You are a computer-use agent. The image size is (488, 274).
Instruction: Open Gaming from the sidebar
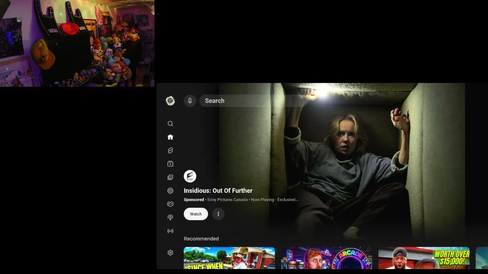tap(170, 204)
